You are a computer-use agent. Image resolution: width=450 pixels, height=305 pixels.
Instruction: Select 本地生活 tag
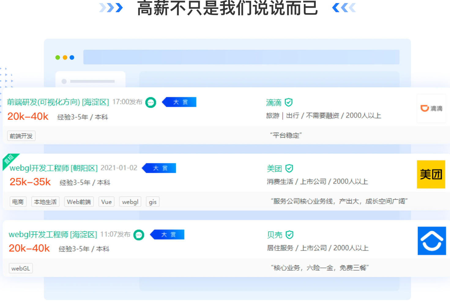[x=45, y=202]
